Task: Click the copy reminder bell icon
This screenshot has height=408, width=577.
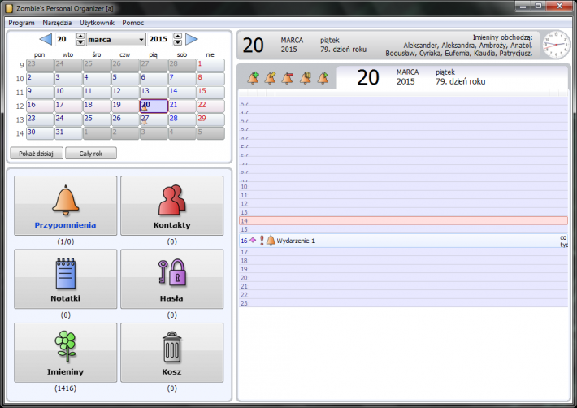Action: (x=306, y=78)
